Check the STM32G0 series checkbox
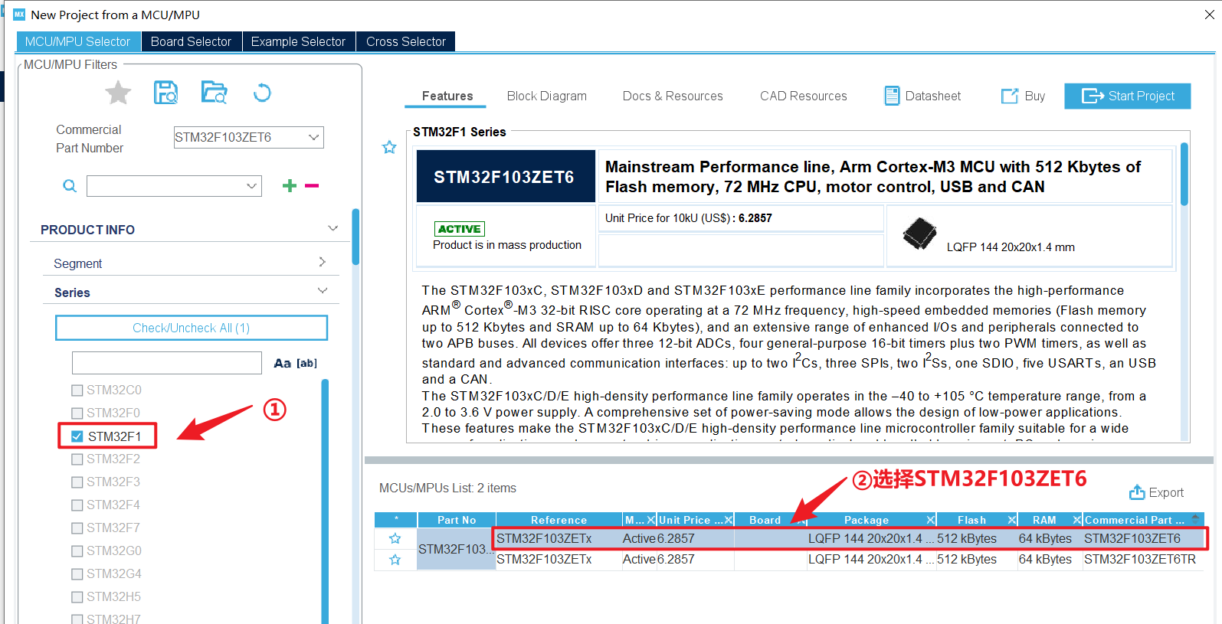This screenshot has height=624, width=1222. click(77, 551)
